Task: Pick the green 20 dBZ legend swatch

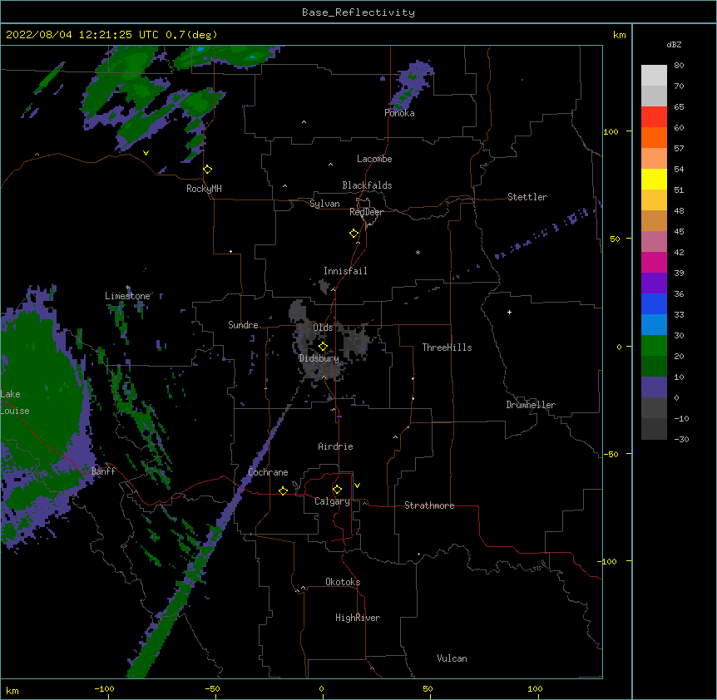Action: [654, 346]
